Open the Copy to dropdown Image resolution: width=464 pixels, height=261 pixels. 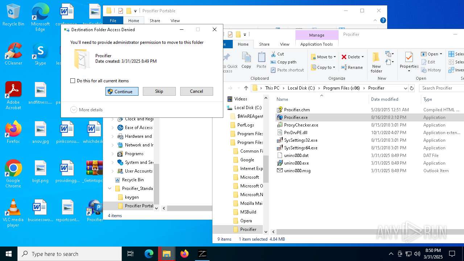click(323, 67)
